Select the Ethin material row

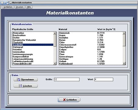tap(91, 52)
